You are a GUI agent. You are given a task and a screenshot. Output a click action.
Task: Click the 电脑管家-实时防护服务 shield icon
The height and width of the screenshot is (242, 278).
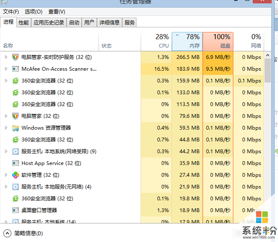tap(16, 57)
